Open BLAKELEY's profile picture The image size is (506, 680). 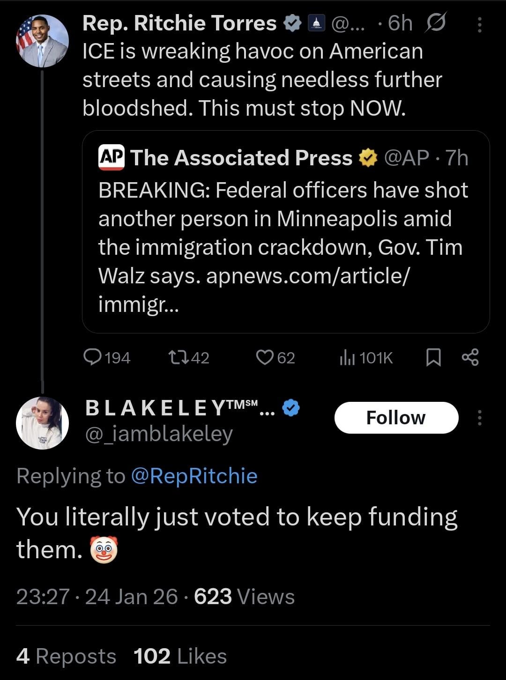[43, 423]
